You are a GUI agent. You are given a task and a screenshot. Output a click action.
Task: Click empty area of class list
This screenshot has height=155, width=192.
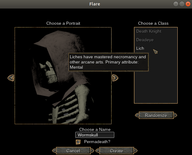tap(155, 88)
